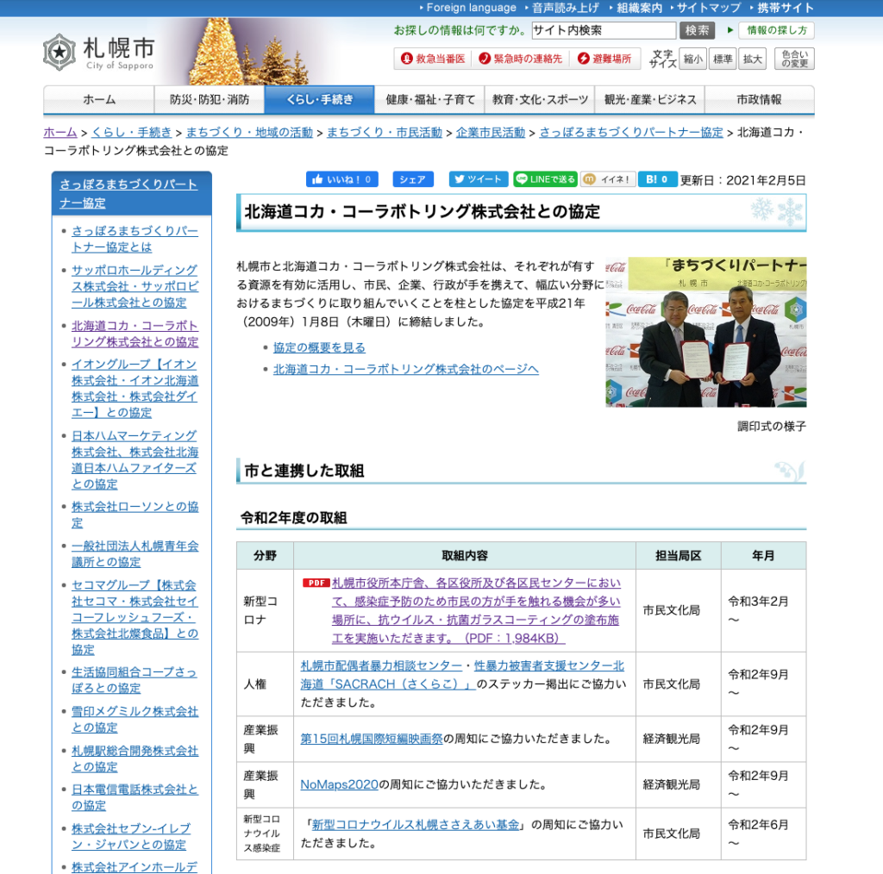Click the Hatena B! bookmark button
This screenshot has height=874, width=883.
(x=657, y=179)
